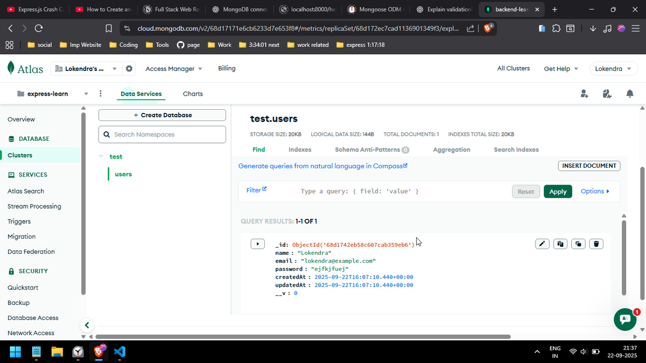The image size is (646, 363).
Task: Expand query Options
Action: 595,191
